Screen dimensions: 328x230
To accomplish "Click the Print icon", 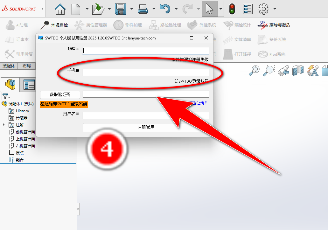I will click(143, 9).
